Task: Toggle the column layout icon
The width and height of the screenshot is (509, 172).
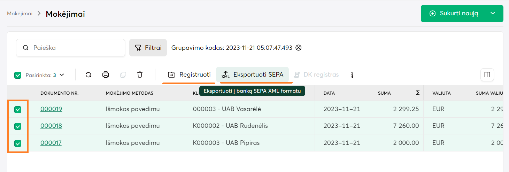Action: (x=487, y=75)
